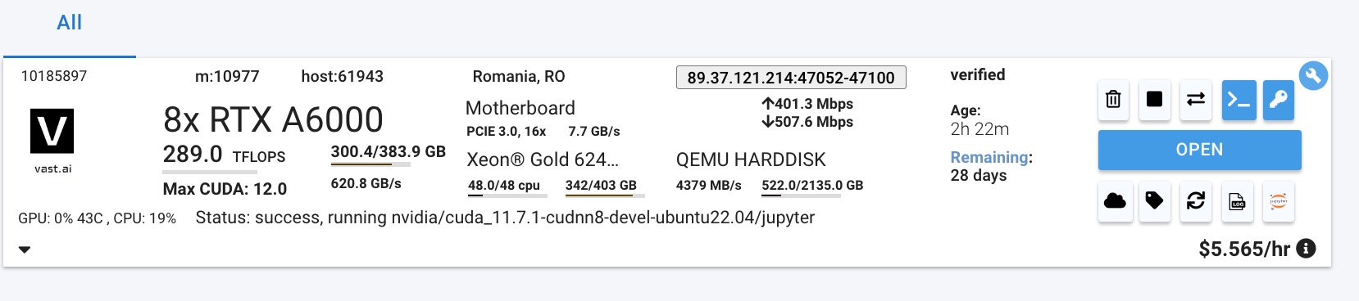Click the swap arrows icon
The image size is (1359, 301).
tap(1196, 100)
